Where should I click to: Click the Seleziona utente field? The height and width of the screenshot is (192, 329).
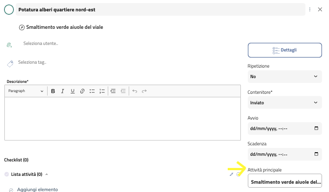pyautogui.click(x=41, y=43)
